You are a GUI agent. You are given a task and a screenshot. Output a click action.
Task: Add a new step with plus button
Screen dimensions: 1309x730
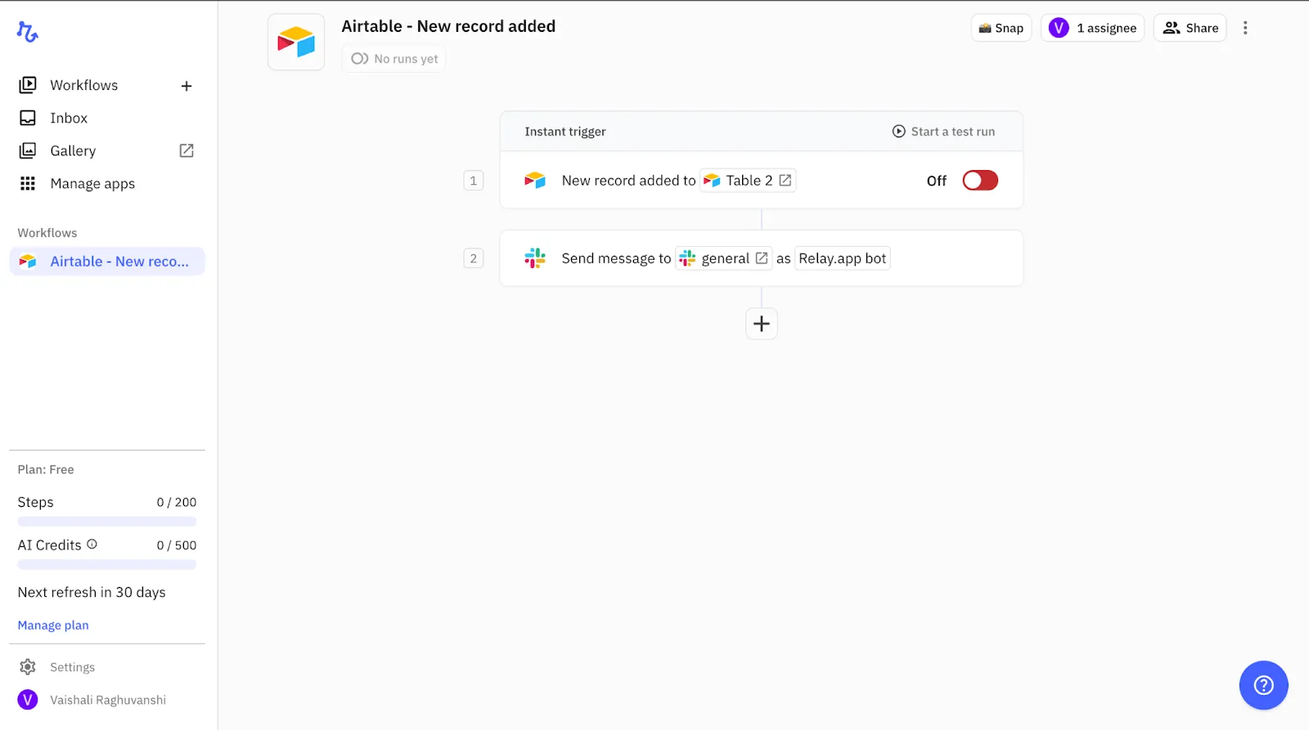point(762,324)
